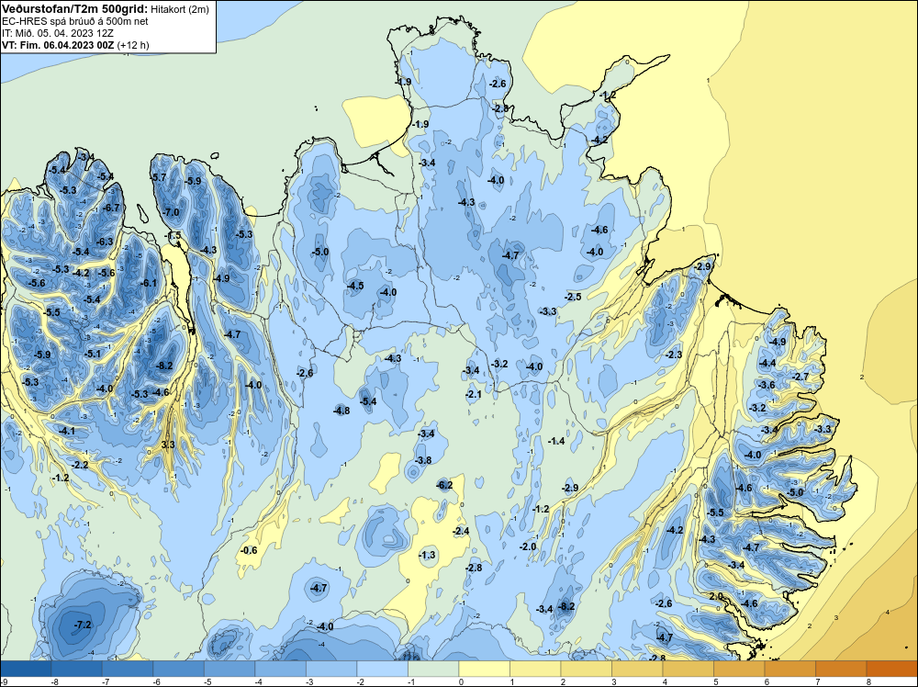This screenshot has height=687, width=918.
Task: Click the legend tick label -9
Action: [5, 681]
